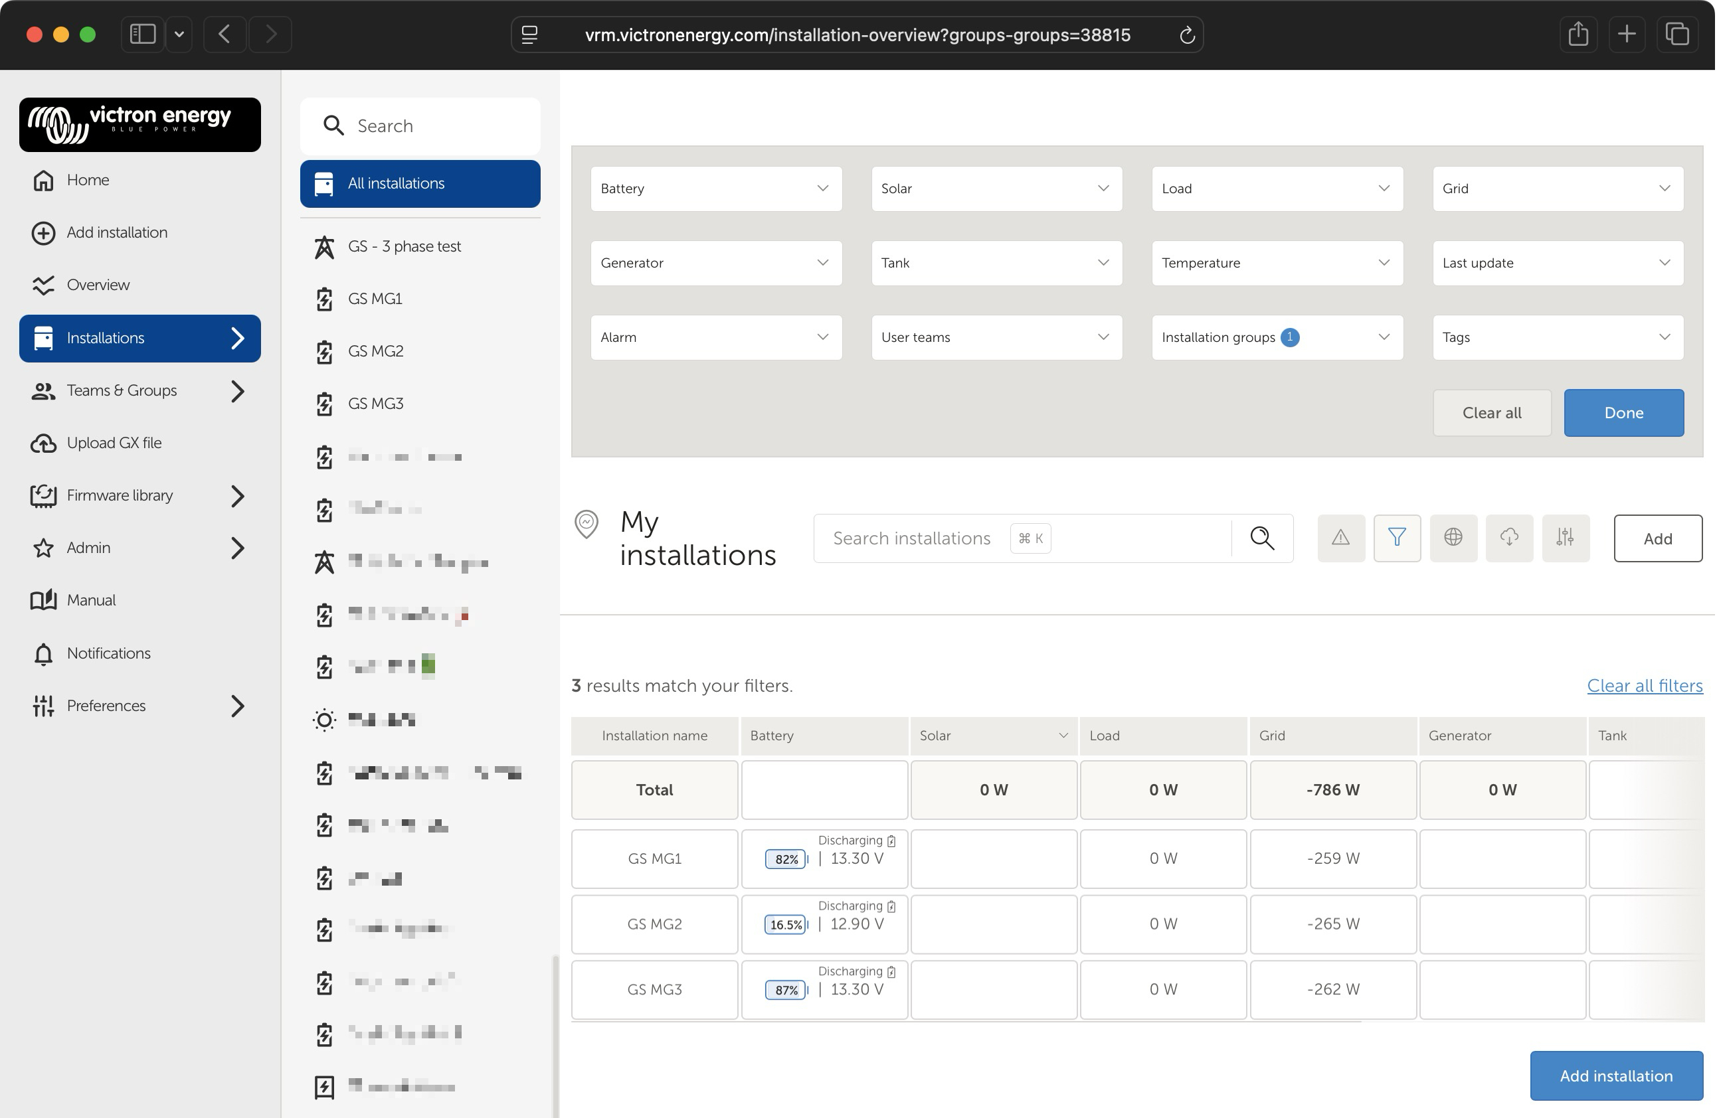Image resolution: width=1717 pixels, height=1118 pixels.
Task: Open the User teams filter dropdown
Action: point(996,337)
